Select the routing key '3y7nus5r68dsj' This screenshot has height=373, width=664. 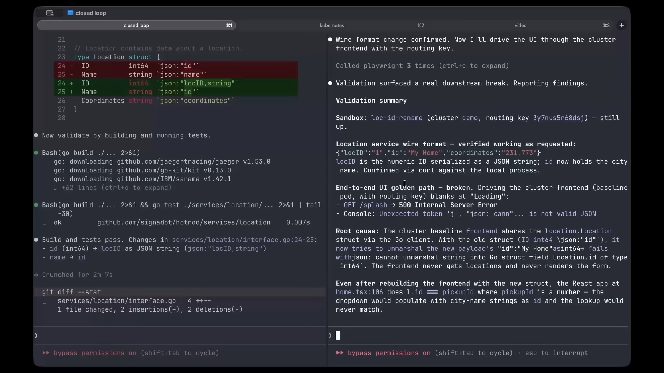point(559,118)
